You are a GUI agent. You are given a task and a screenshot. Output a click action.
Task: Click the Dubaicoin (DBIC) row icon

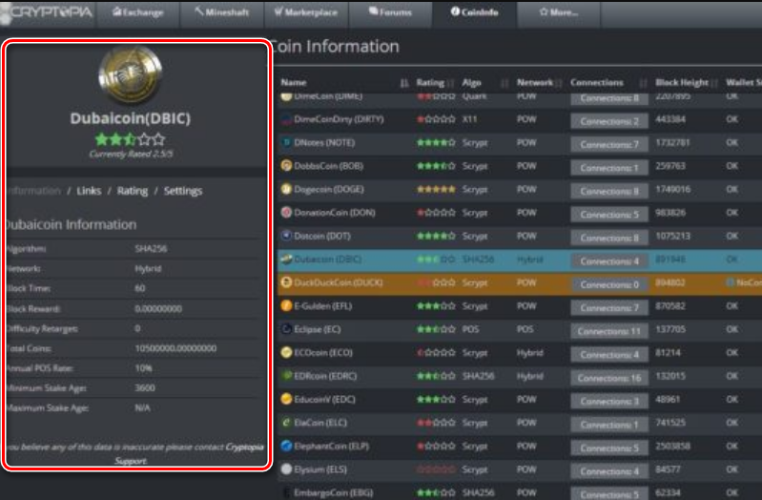[286, 260]
